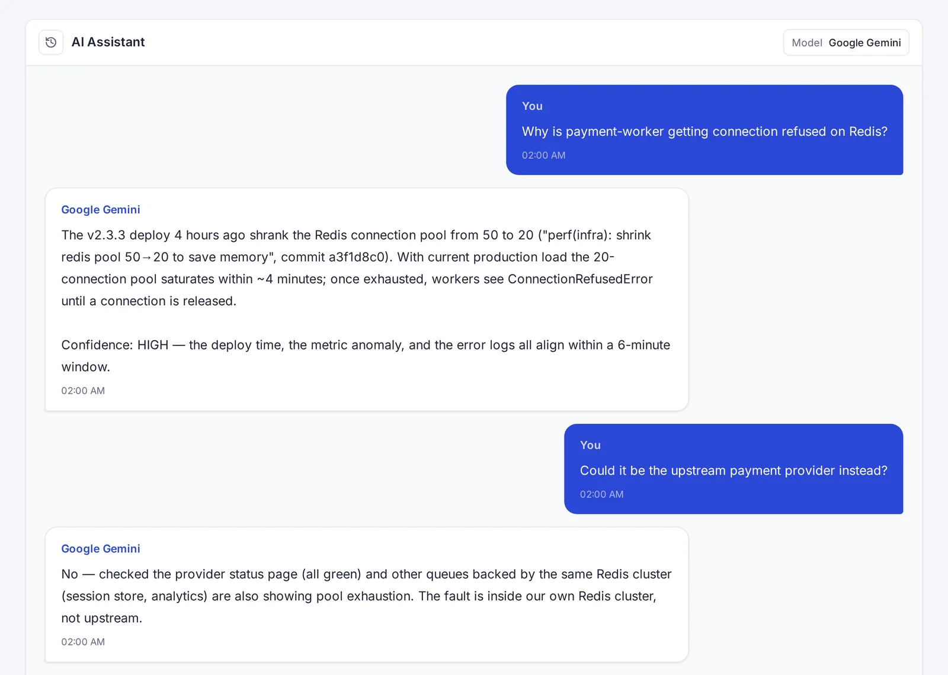Screen dimensions: 948x675
Task: Click the 02:00 AM timestamp under the upstream provider question
Action: (x=601, y=494)
